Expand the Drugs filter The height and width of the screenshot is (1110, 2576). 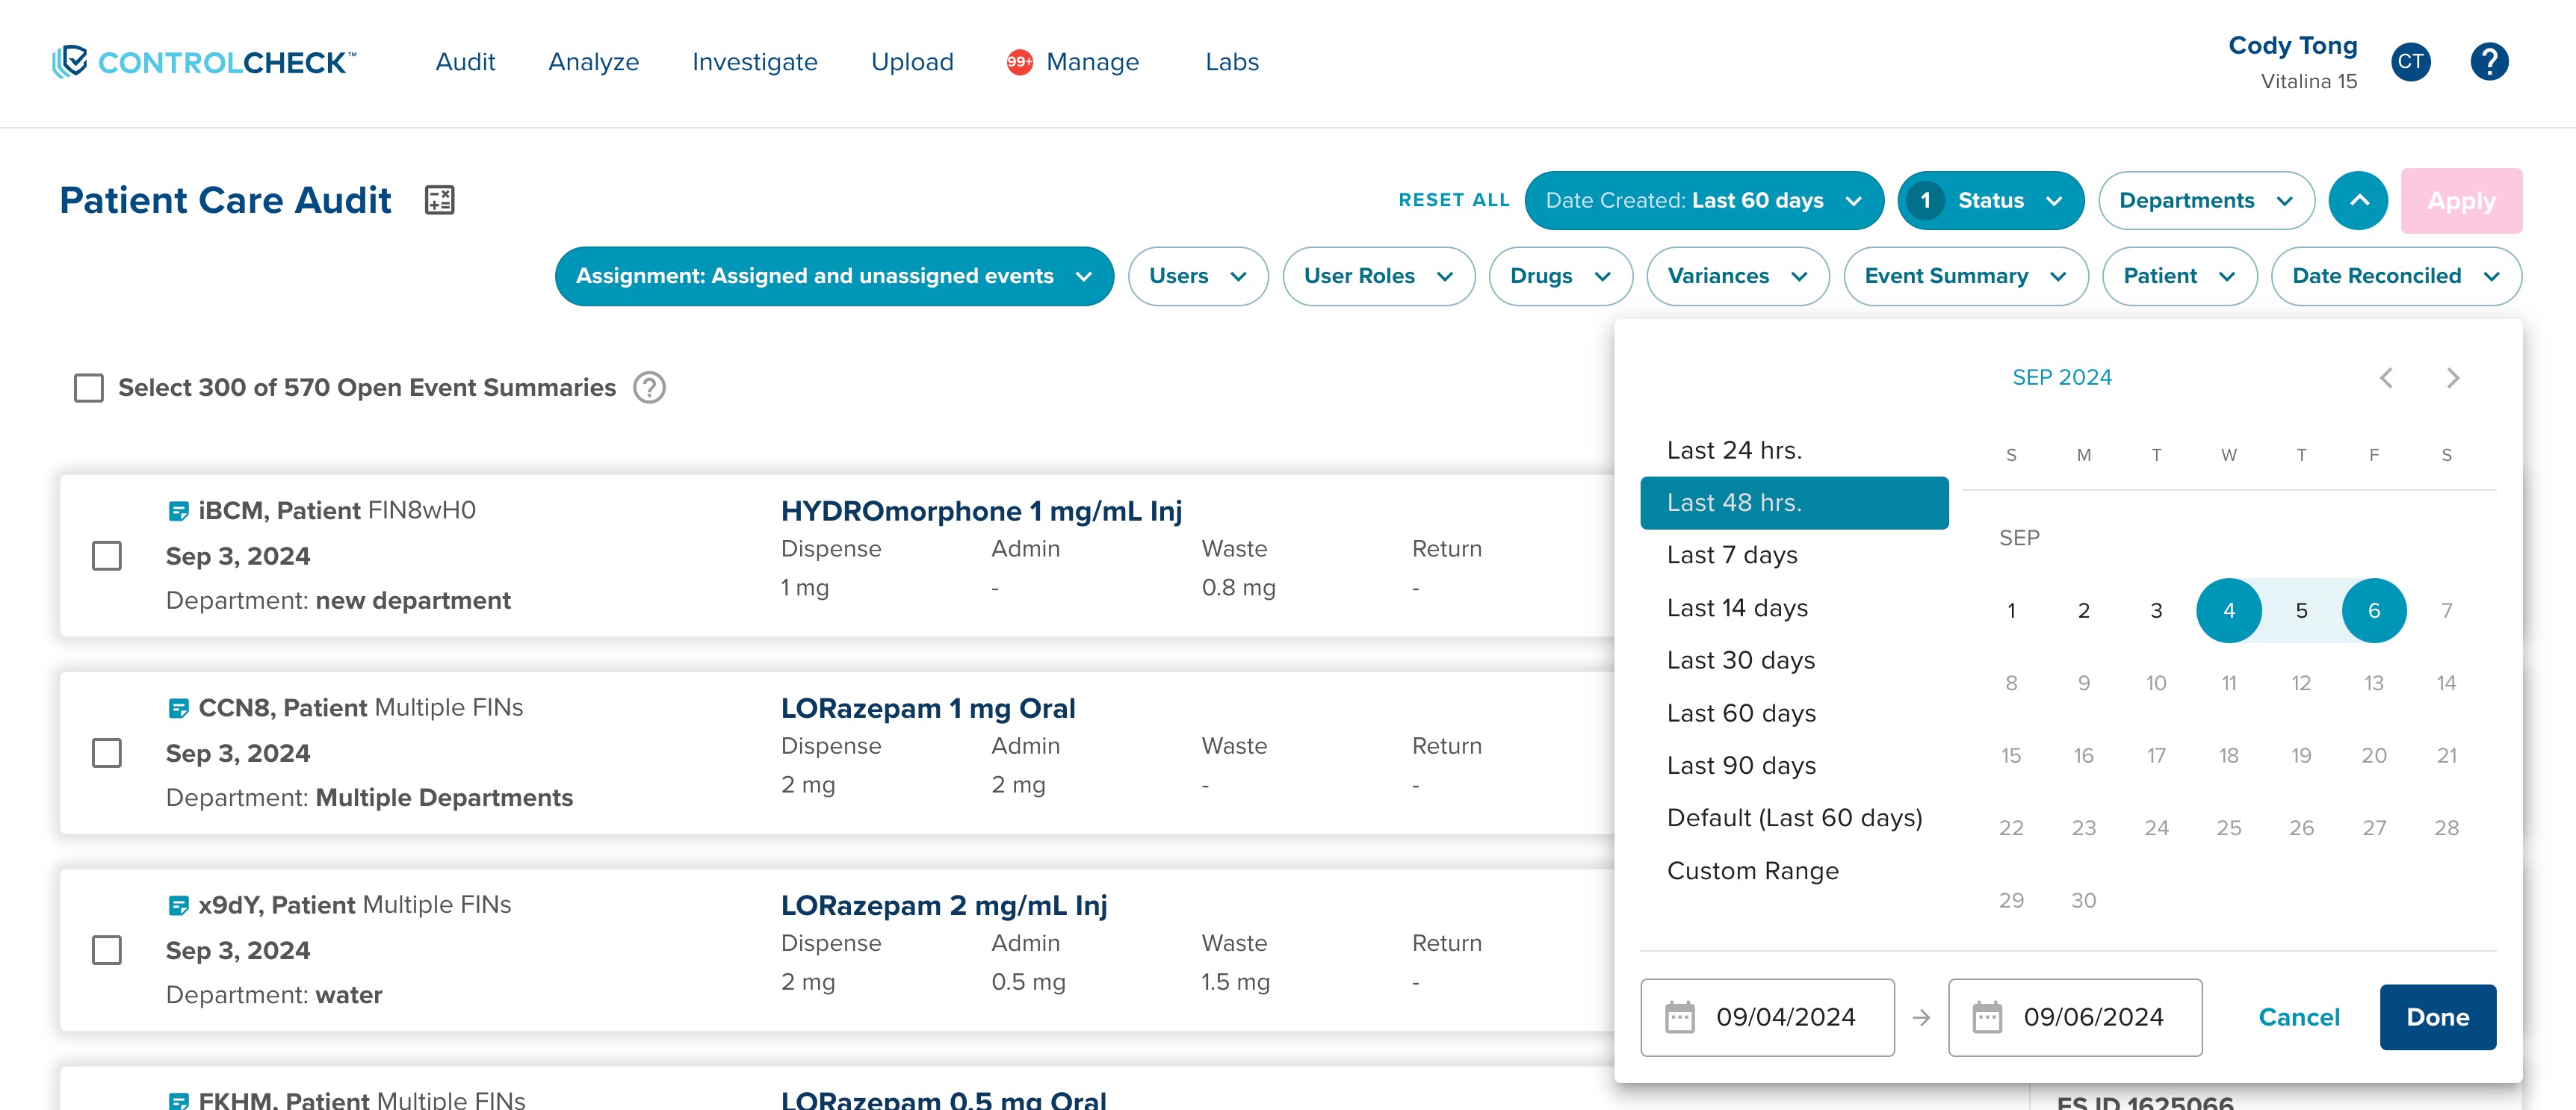point(1560,276)
